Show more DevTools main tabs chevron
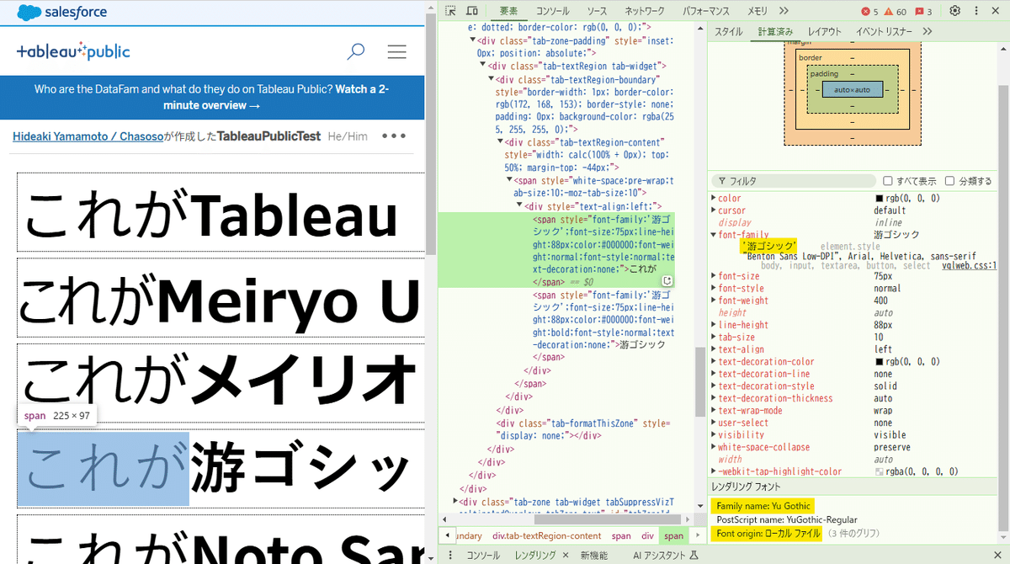Image resolution: width=1010 pixels, height=564 pixels. point(784,11)
